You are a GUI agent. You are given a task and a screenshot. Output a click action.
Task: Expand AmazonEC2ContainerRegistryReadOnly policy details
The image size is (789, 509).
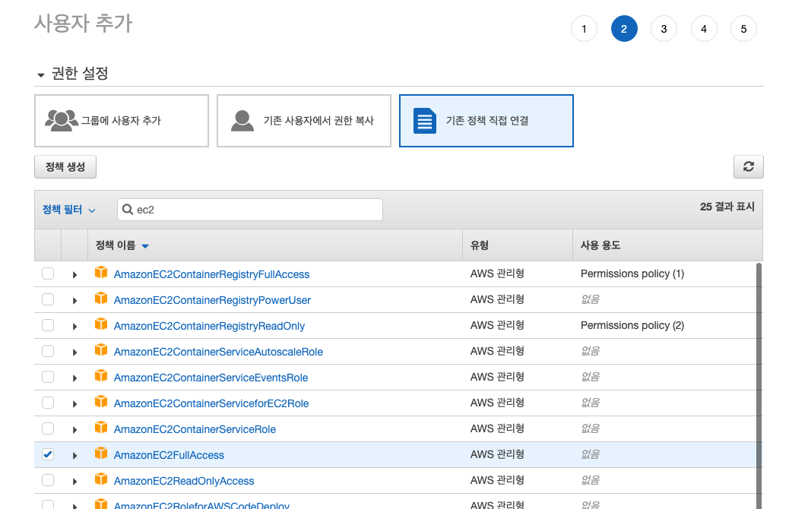coord(74,326)
